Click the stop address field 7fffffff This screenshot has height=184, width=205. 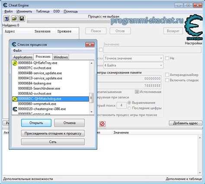[x=129, y=86]
